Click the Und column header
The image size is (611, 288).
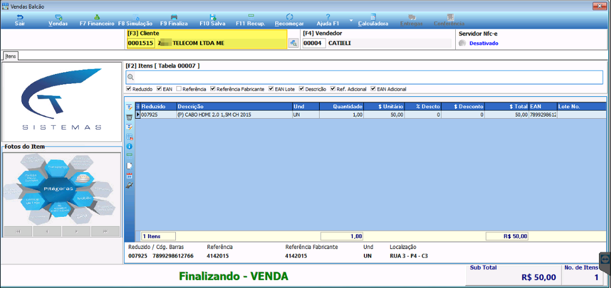coord(306,106)
